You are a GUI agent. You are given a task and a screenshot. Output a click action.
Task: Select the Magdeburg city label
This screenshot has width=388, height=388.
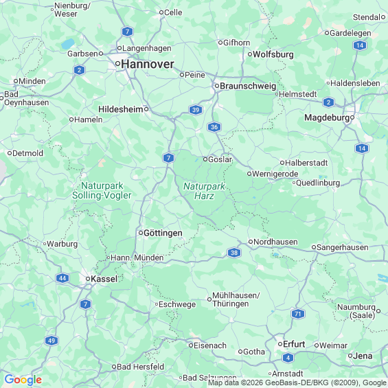click(x=327, y=117)
